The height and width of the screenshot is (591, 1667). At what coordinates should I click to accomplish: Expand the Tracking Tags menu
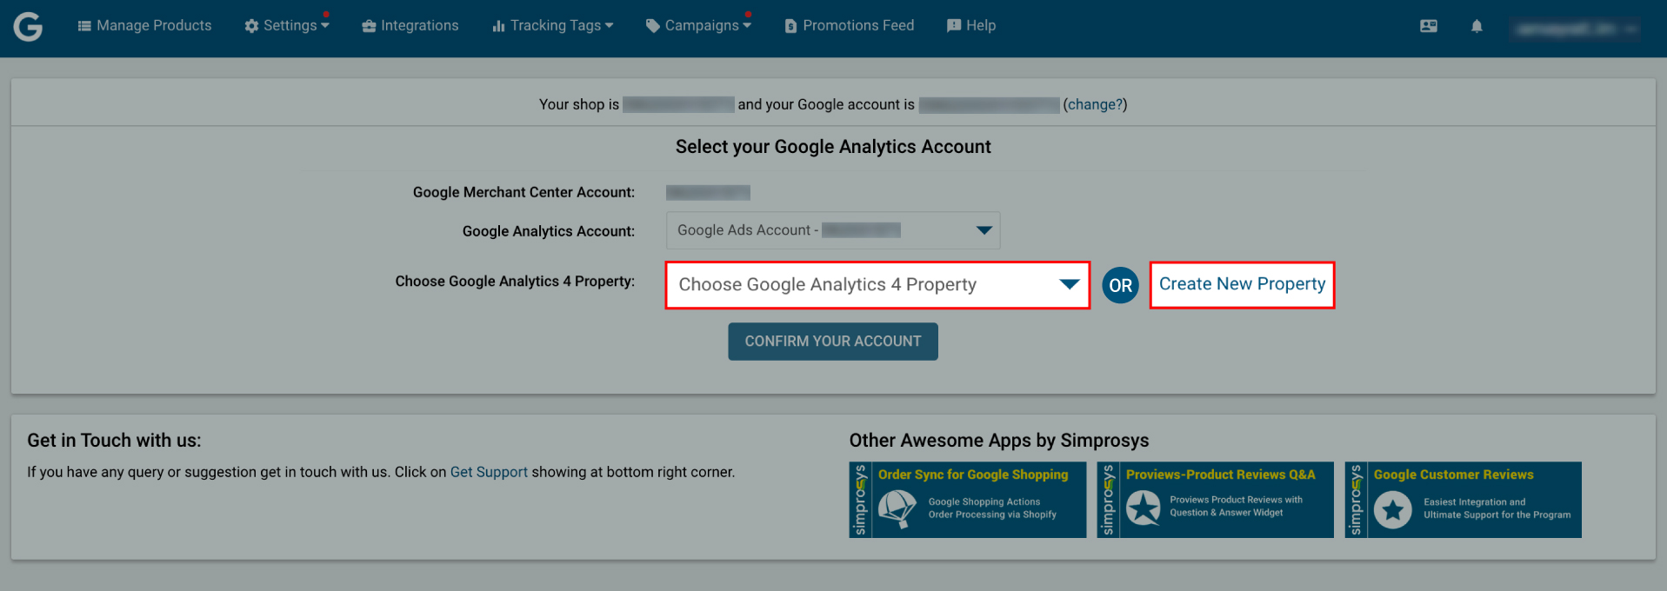[x=553, y=26]
